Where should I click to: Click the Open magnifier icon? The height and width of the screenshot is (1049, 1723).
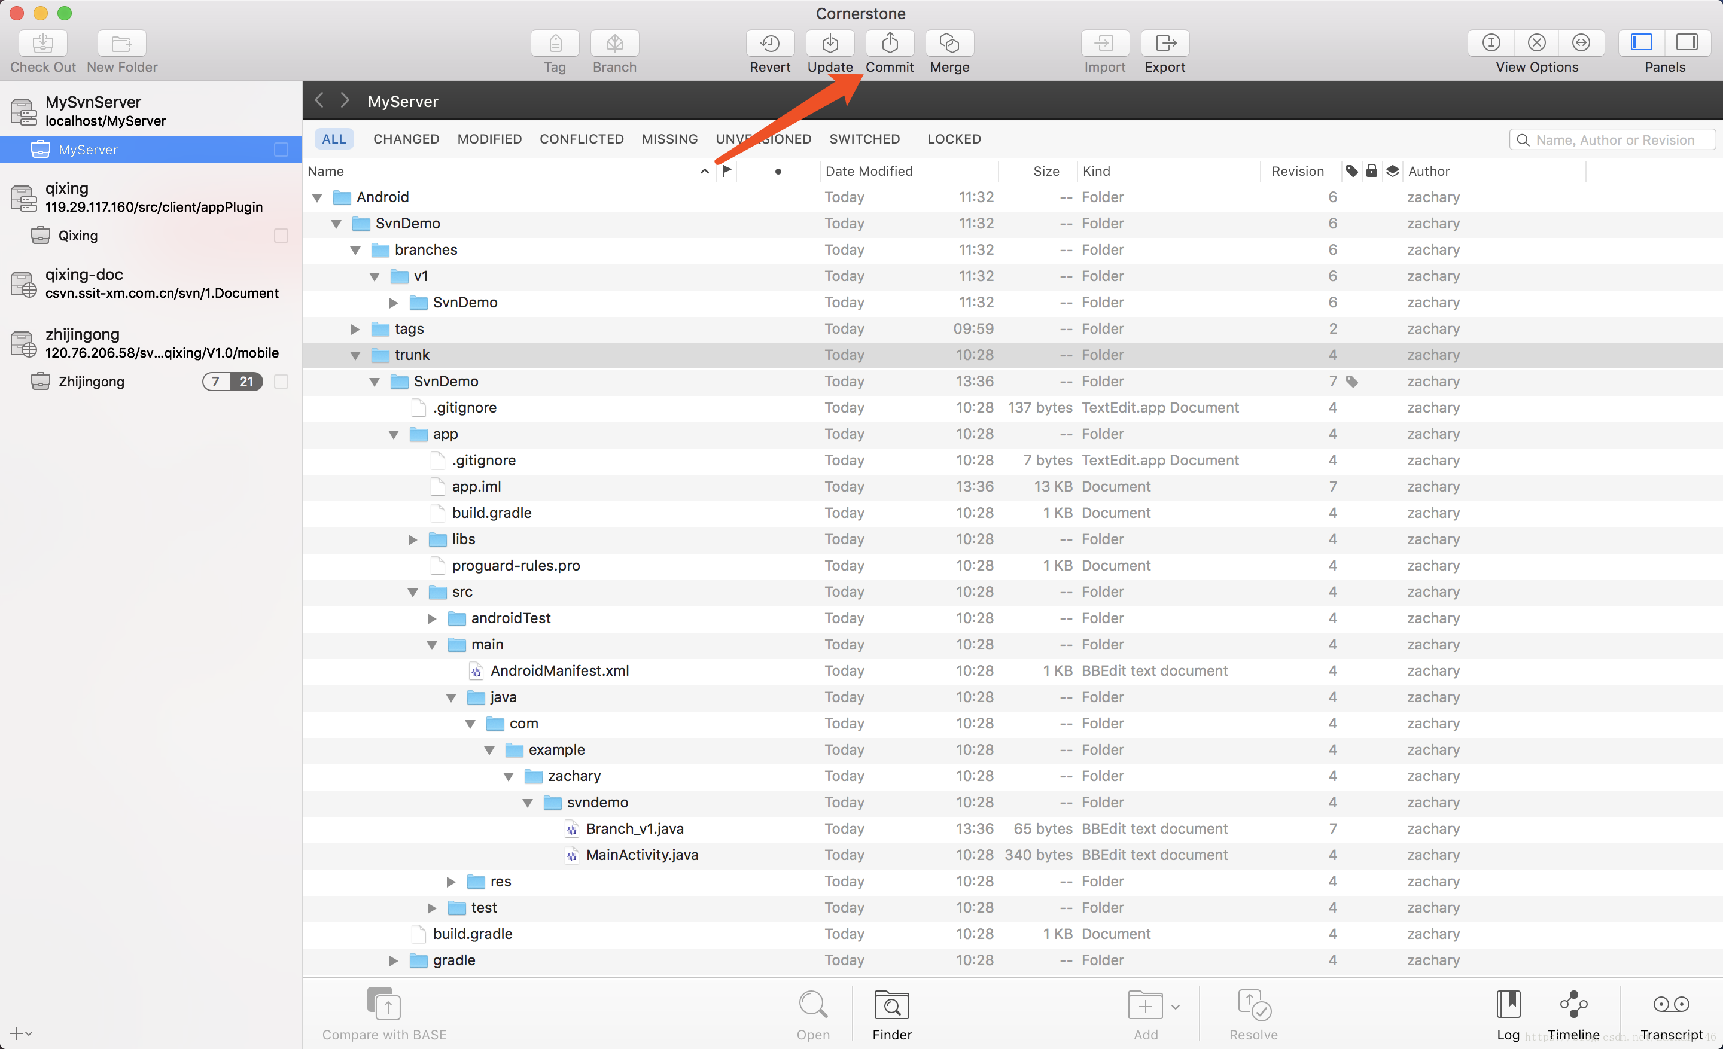pos(813,1004)
